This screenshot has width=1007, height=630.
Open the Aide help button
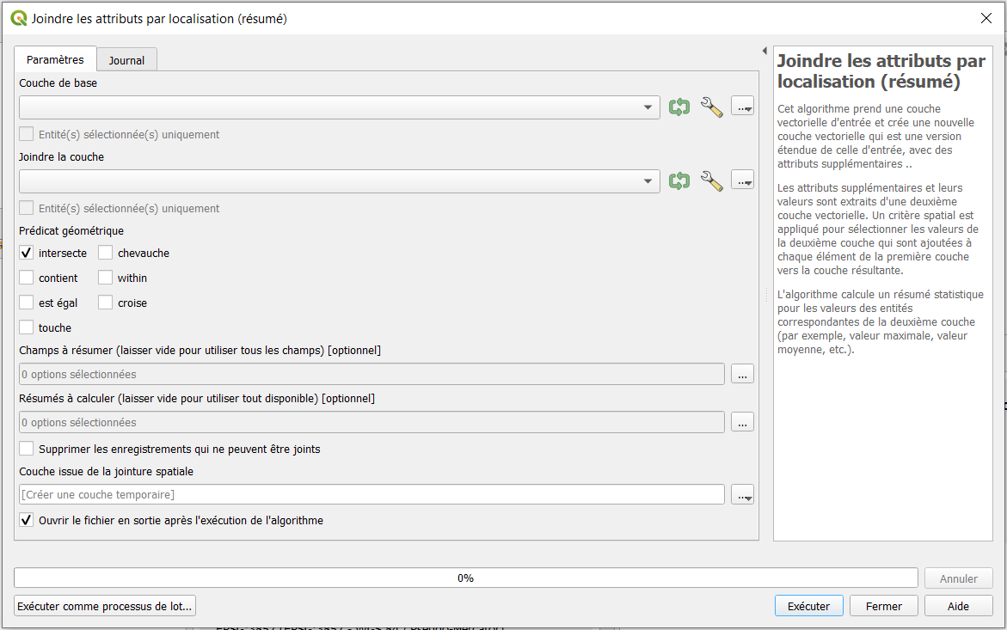pos(958,606)
